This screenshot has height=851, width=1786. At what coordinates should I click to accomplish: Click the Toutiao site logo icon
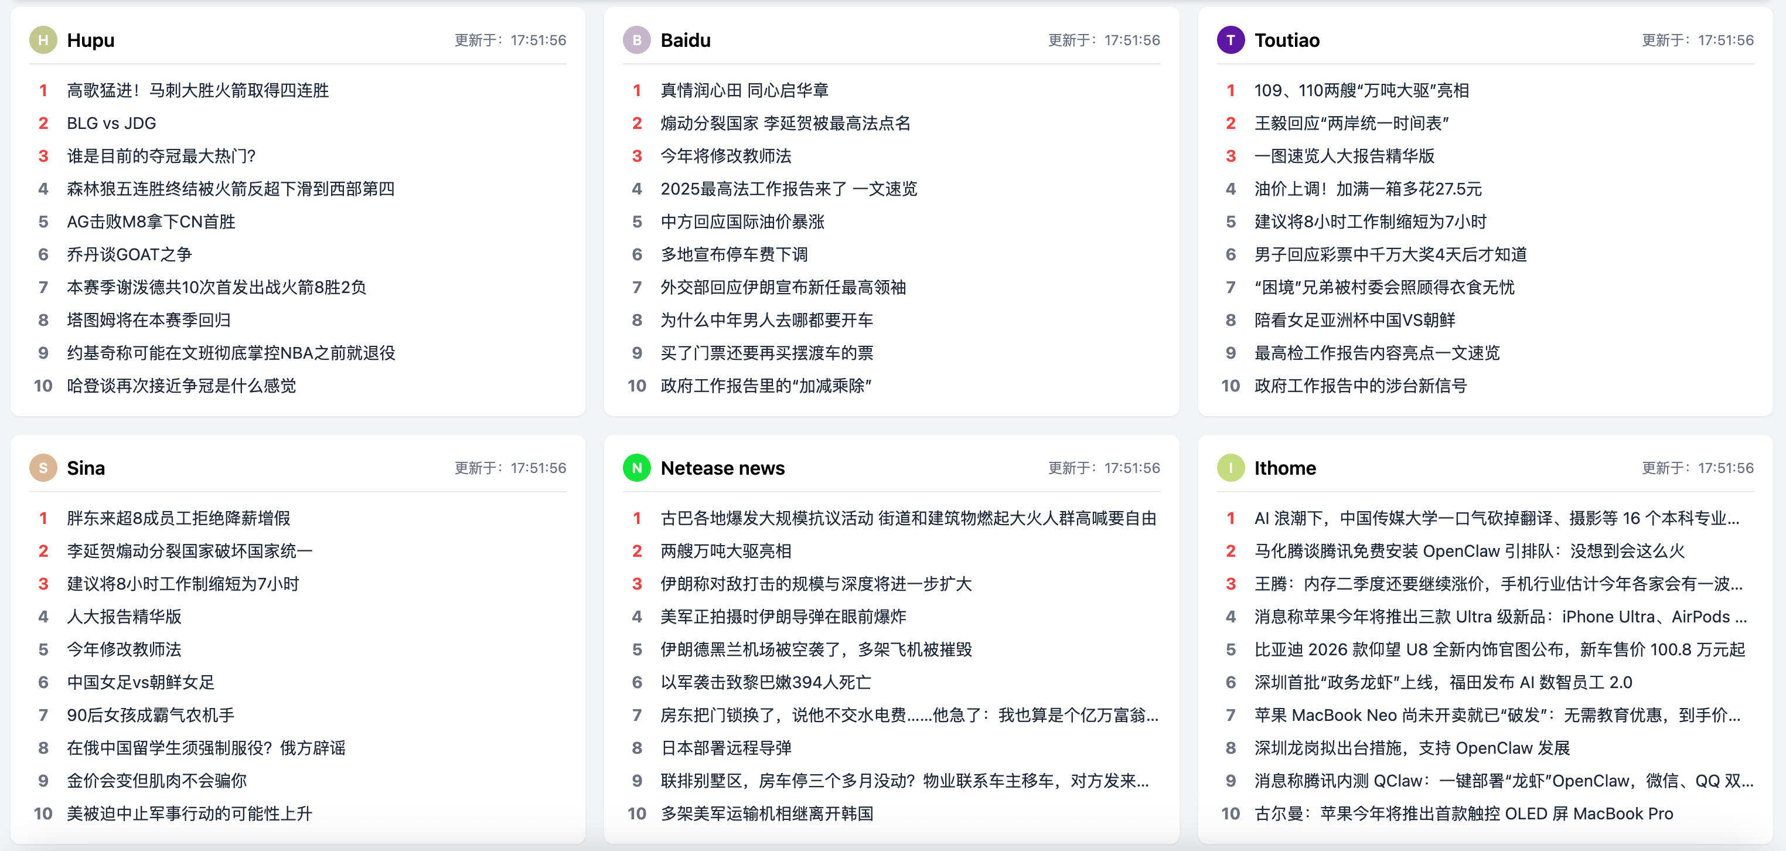coord(1231,40)
